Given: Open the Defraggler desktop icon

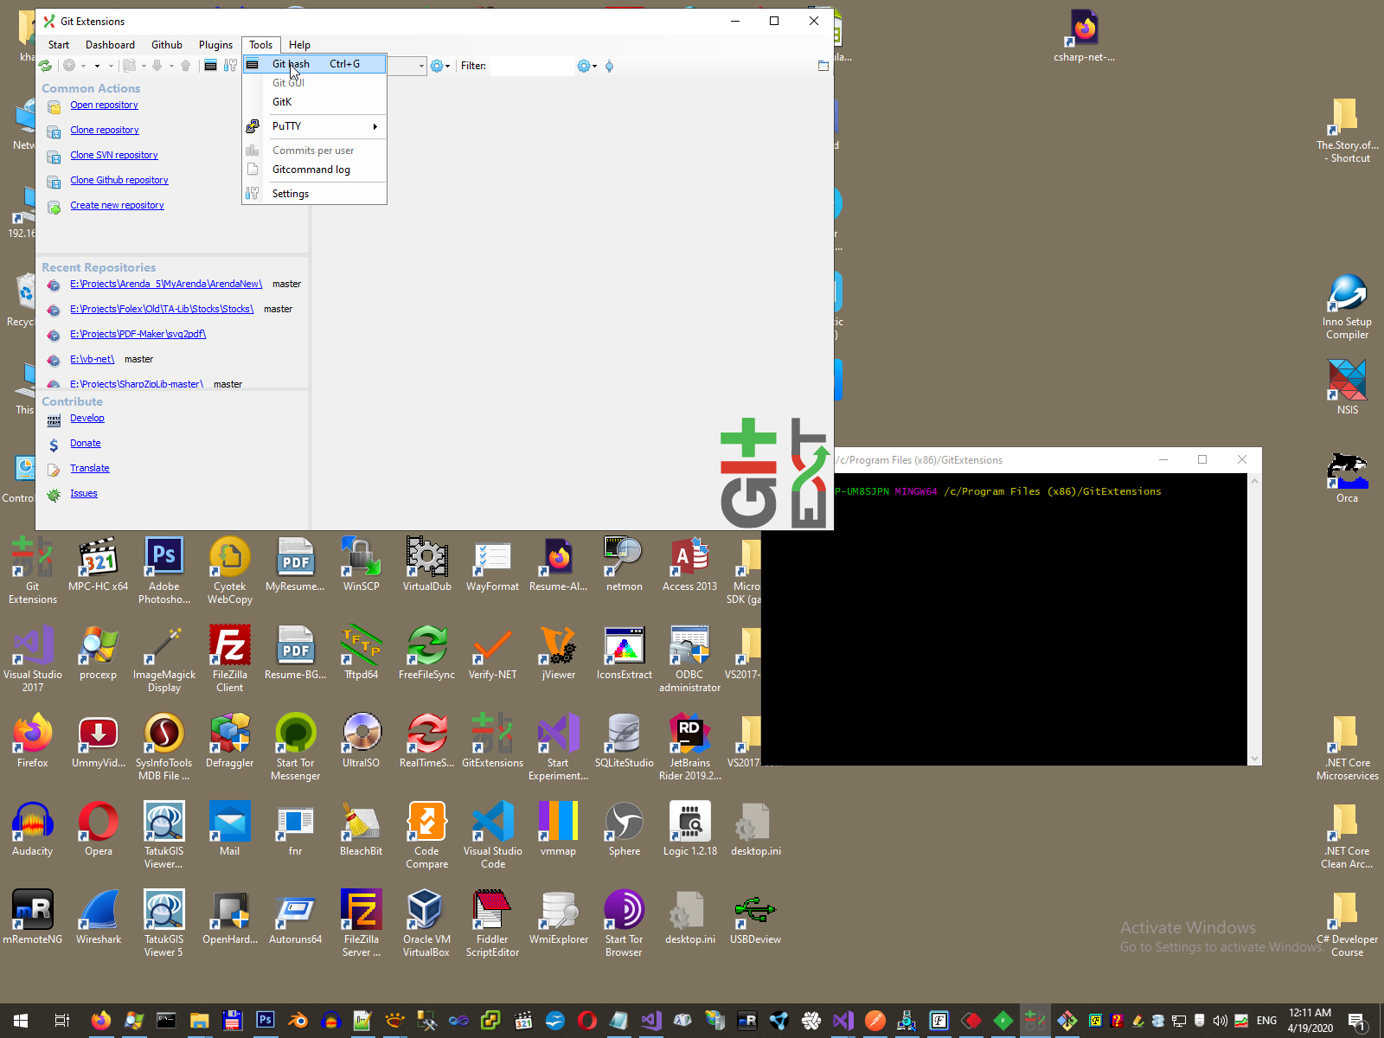Looking at the screenshot, I should click(x=230, y=740).
